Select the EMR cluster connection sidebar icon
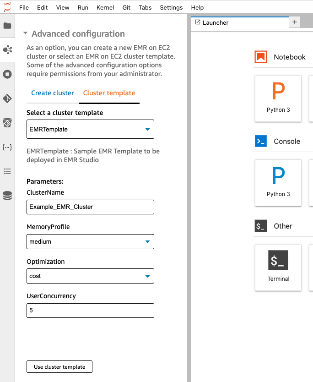This screenshot has height=382, width=313. point(7,49)
